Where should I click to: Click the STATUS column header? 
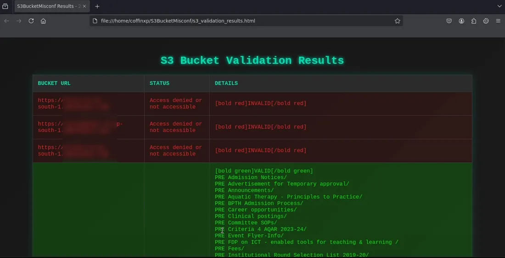(159, 83)
